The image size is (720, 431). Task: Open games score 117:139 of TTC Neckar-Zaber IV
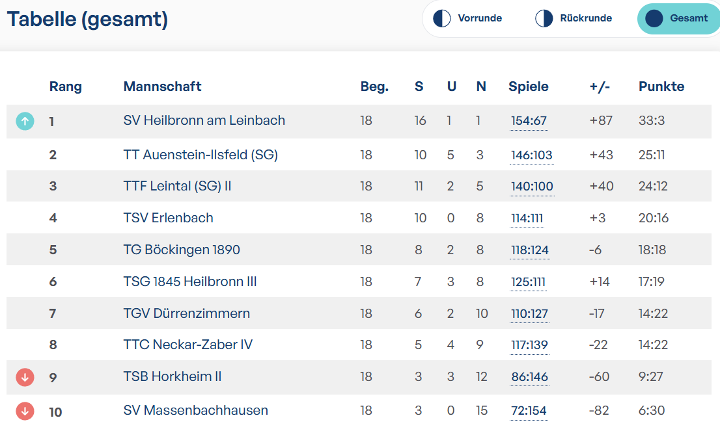pos(529,345)
